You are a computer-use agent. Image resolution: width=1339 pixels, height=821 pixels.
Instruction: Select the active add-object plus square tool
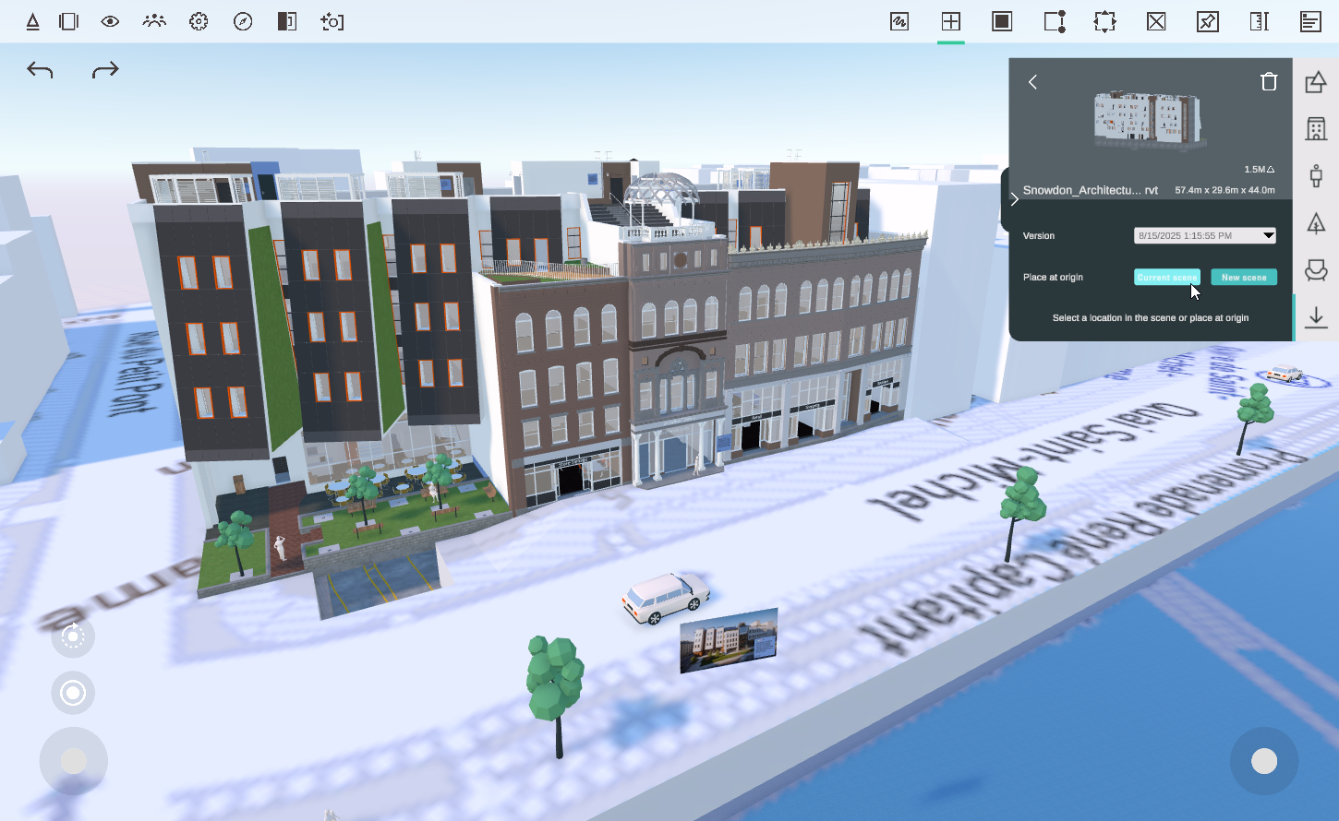951,21
